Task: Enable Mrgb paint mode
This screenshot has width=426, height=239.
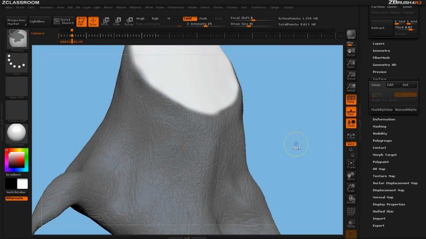Action: click(x=140, y=19)
